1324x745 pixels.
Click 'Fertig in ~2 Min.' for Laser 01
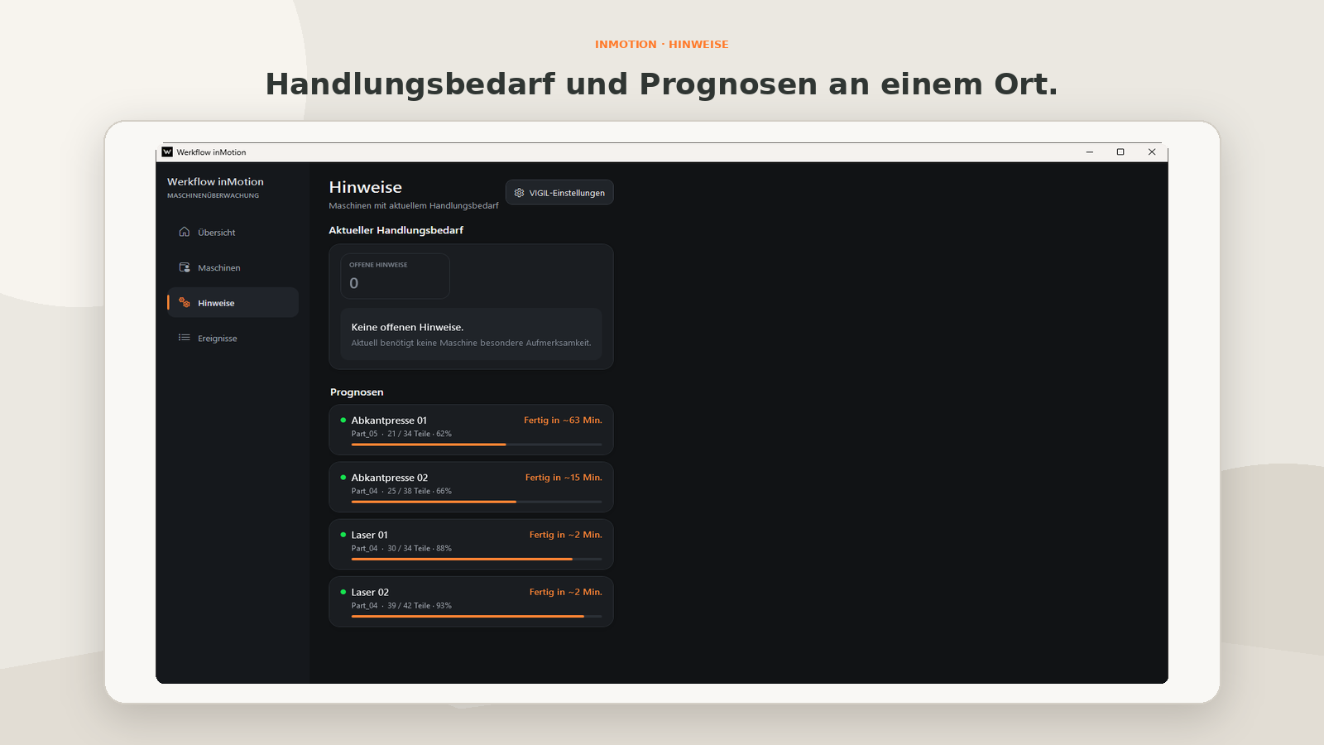(566, 535)
